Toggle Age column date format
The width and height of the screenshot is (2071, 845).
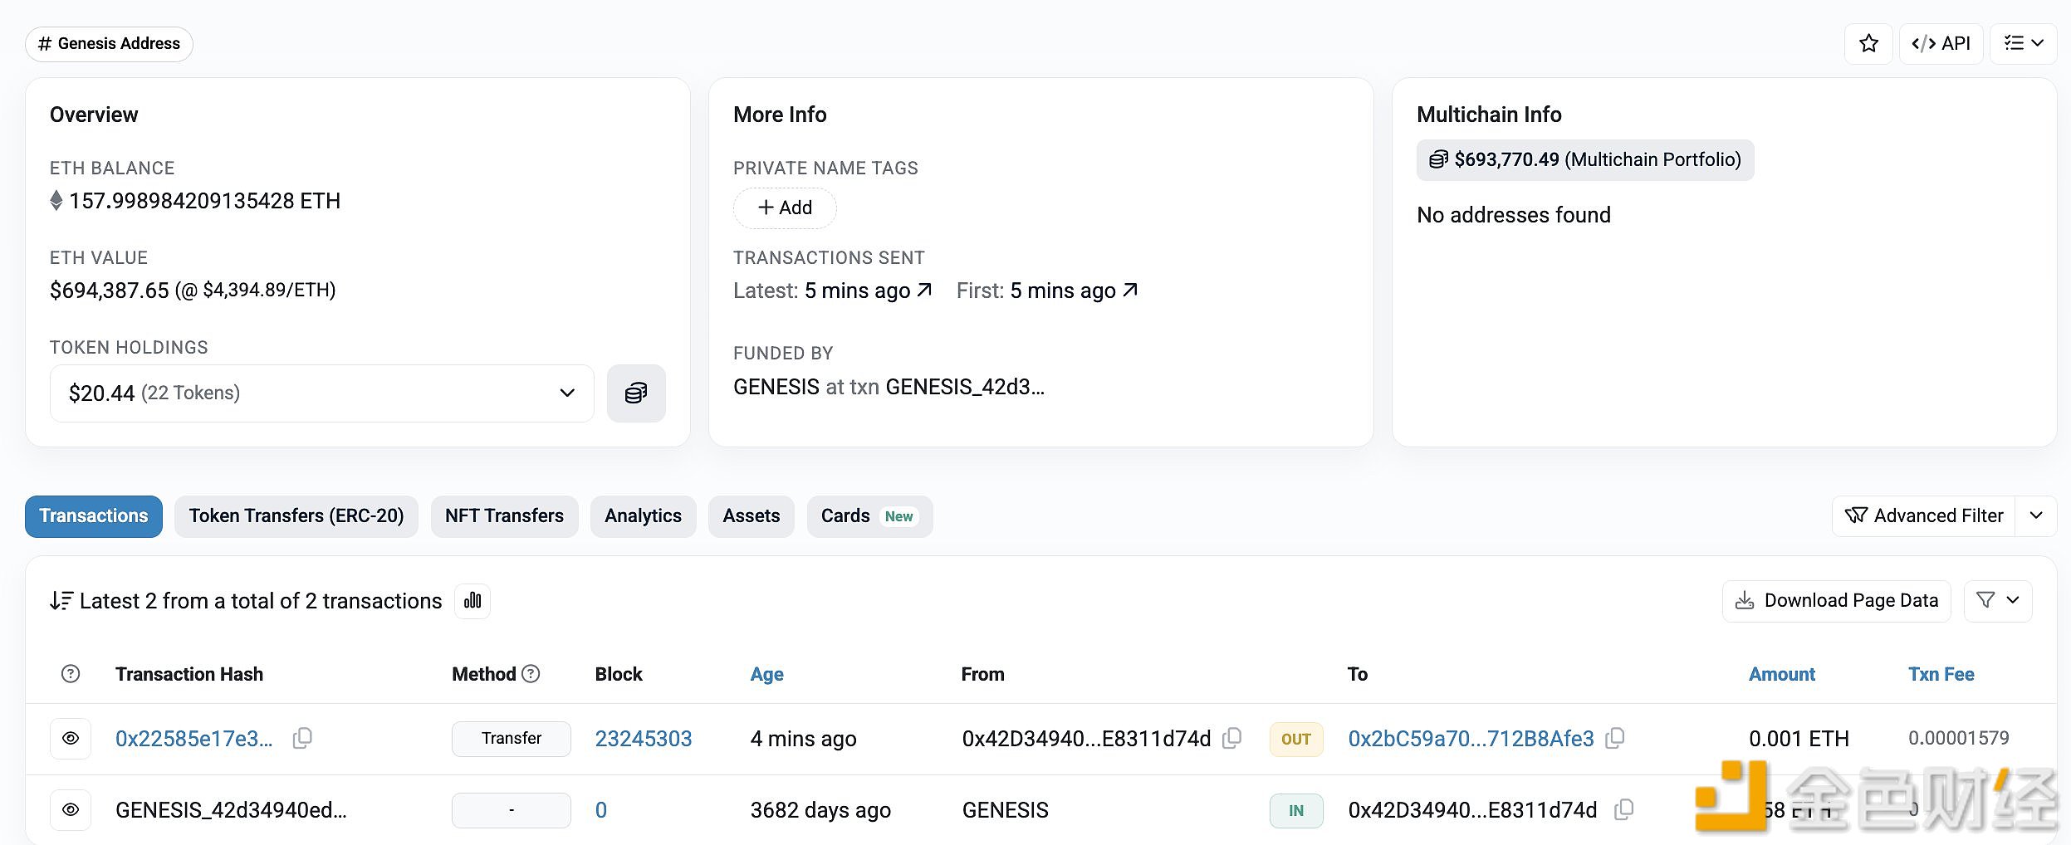(766, 674)
